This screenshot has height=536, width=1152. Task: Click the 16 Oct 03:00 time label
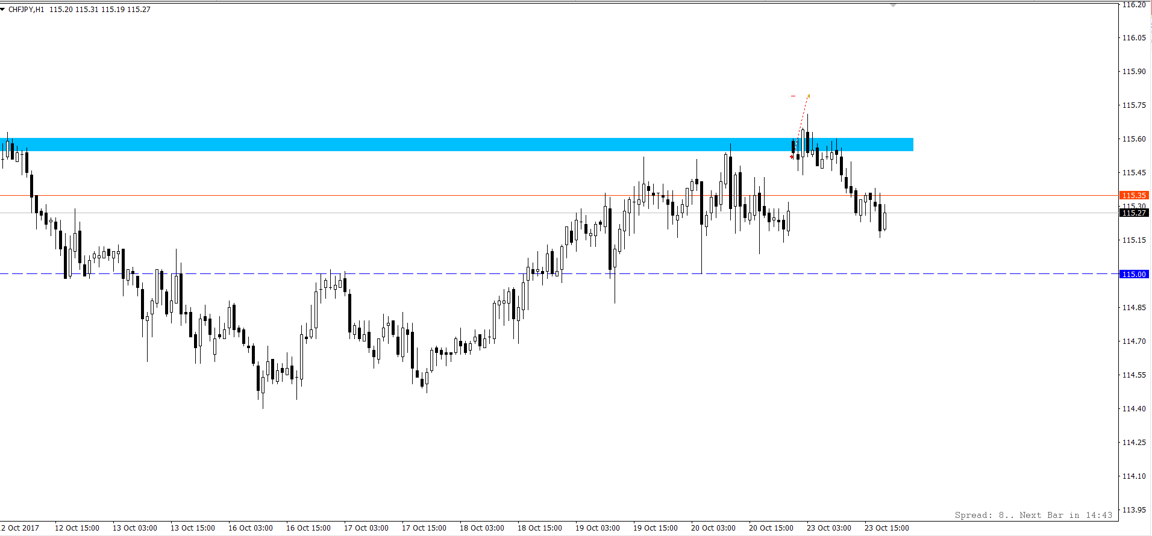pos(251,528)
